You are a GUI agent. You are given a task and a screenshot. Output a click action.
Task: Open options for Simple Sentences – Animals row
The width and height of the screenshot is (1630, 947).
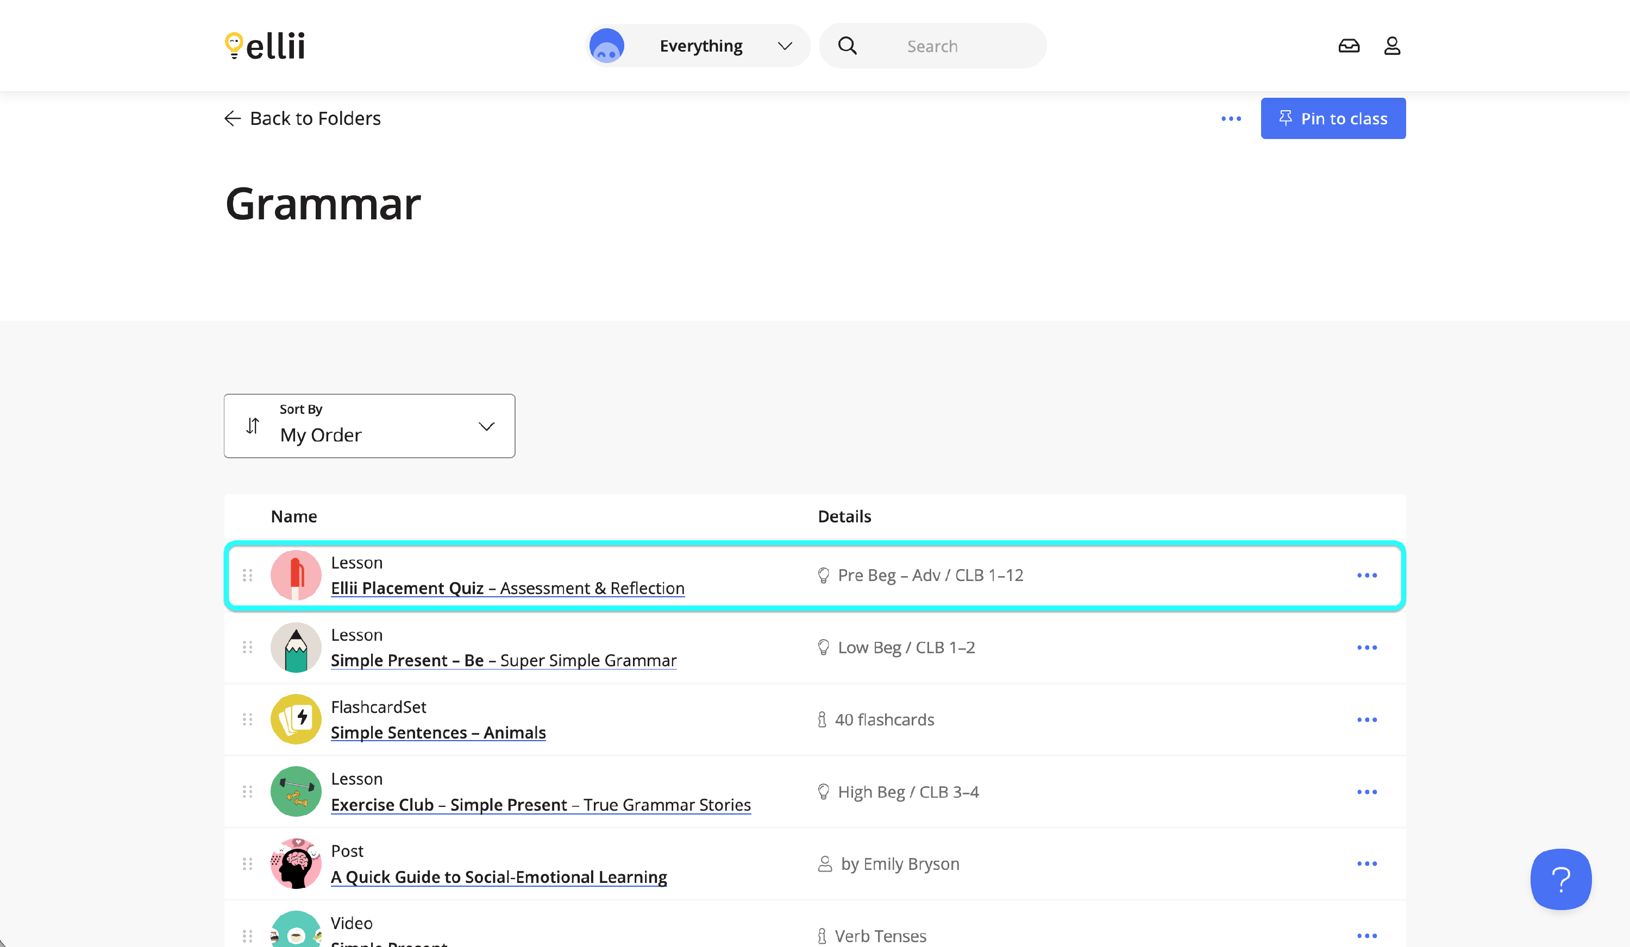click(x=1366, y=719)
